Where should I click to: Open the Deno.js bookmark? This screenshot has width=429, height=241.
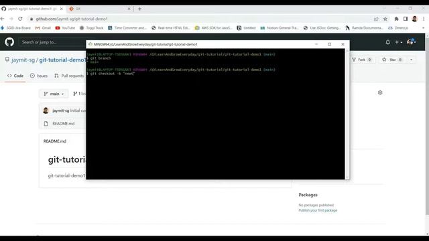[x=398, y=28]
